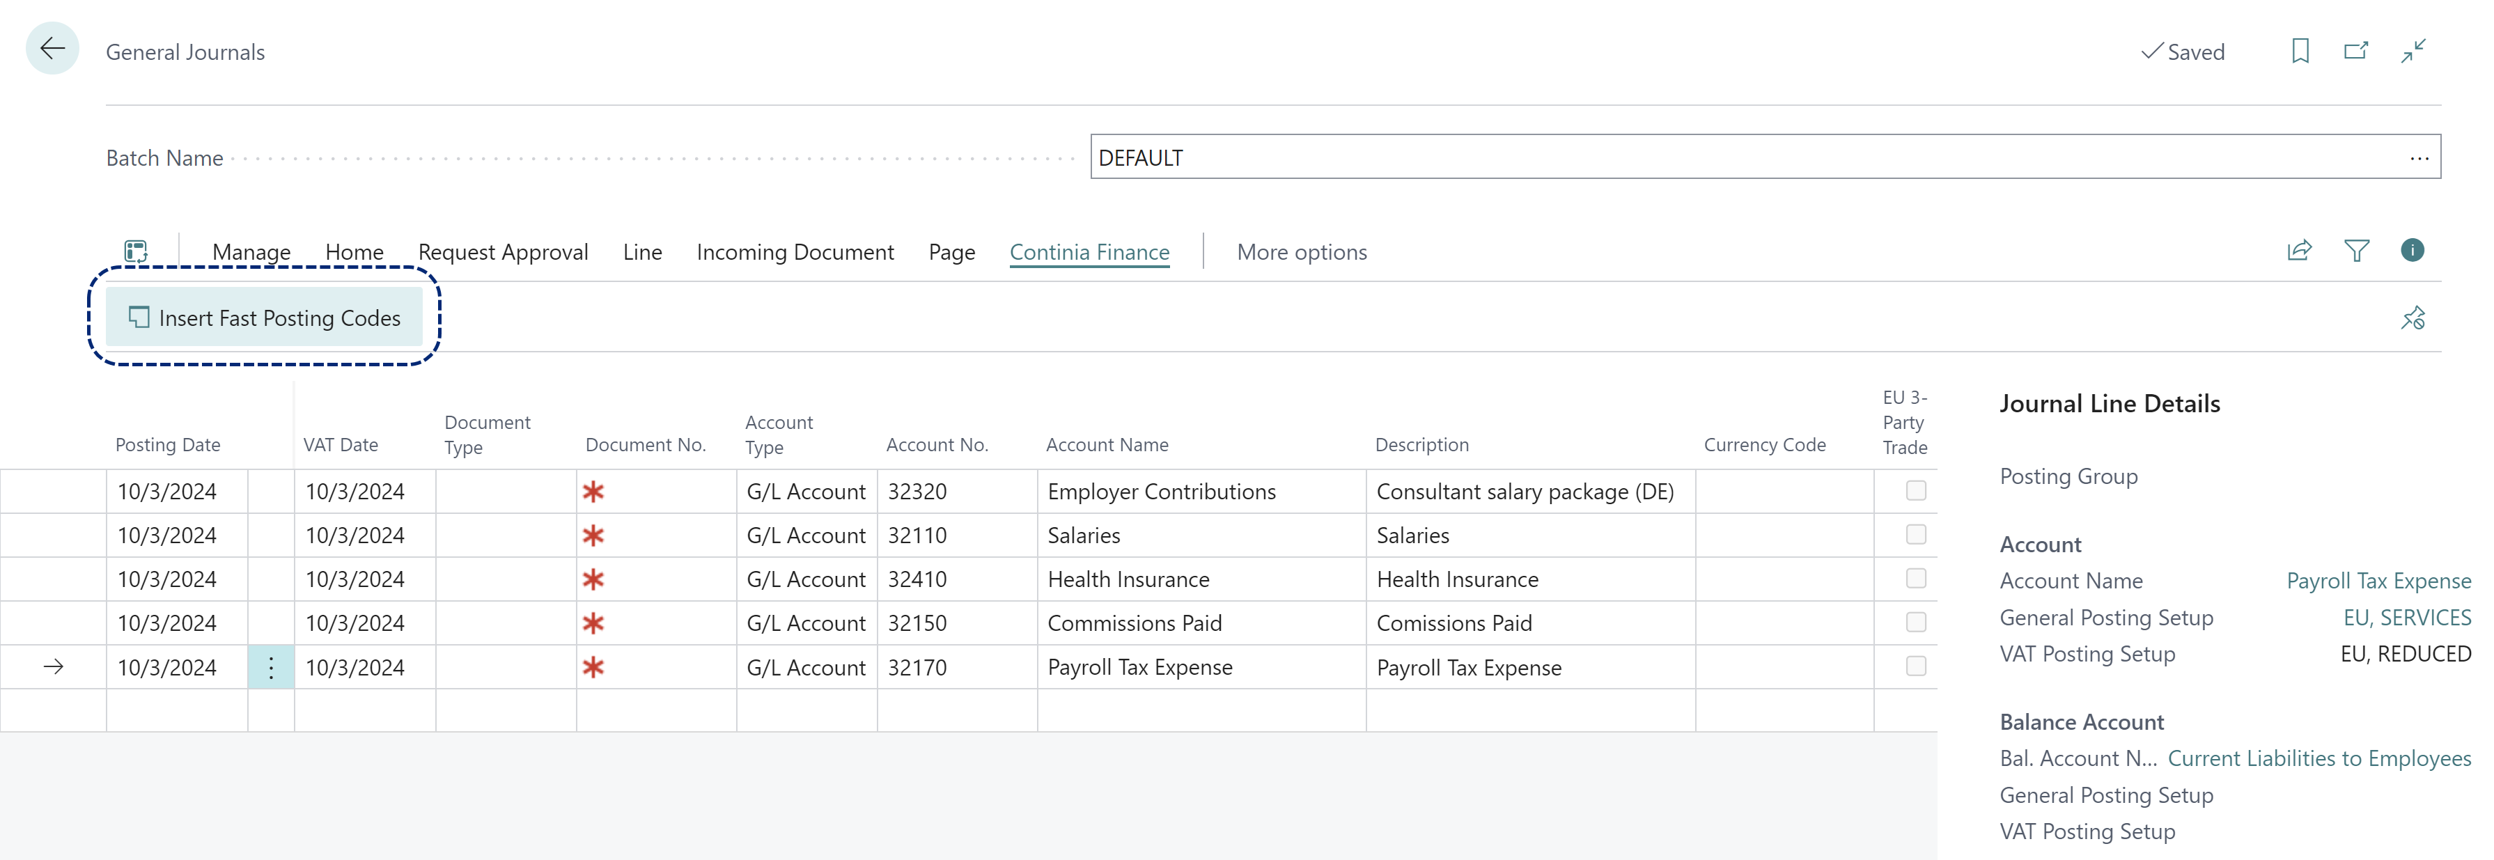The image size is (2494, 860).
Task: Select Account No. 32110 cell
Action: (956, 535)
